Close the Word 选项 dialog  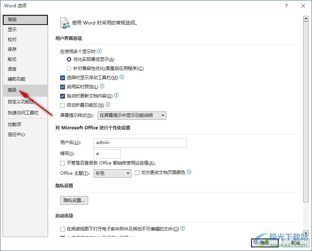pos(303,6)
